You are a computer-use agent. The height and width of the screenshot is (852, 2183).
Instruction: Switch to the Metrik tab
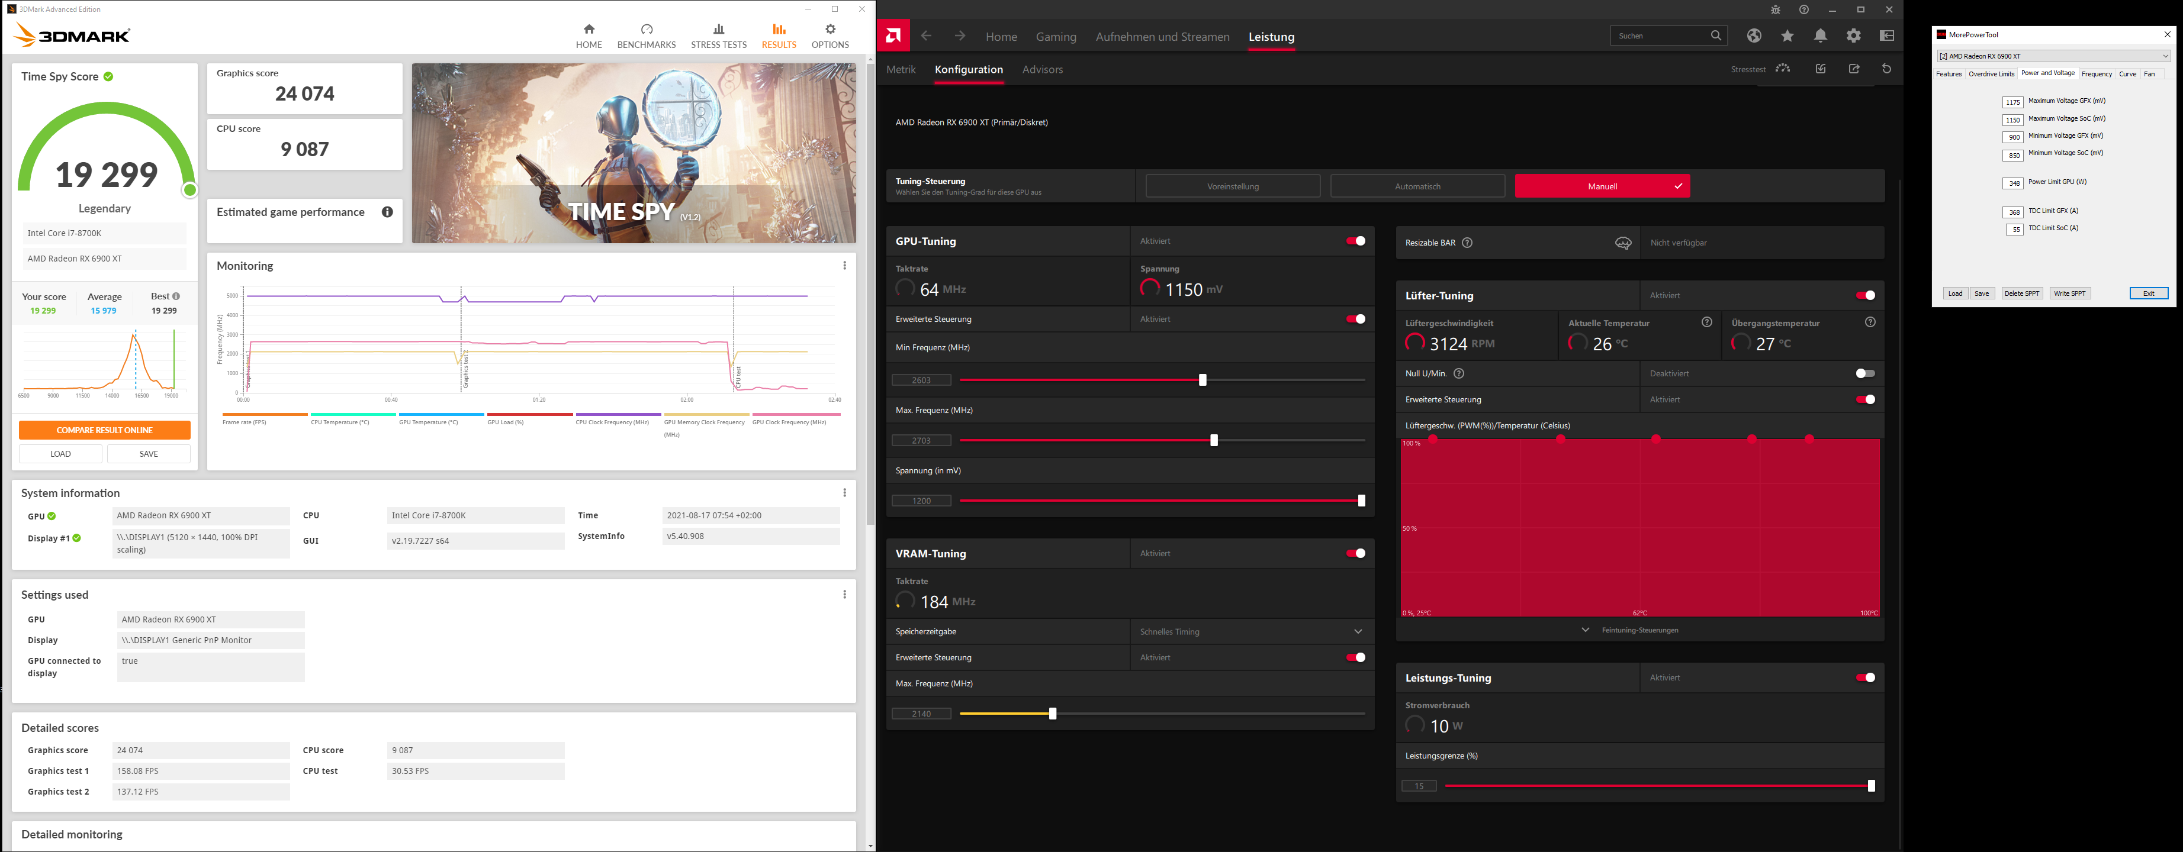tap(901, 69)
